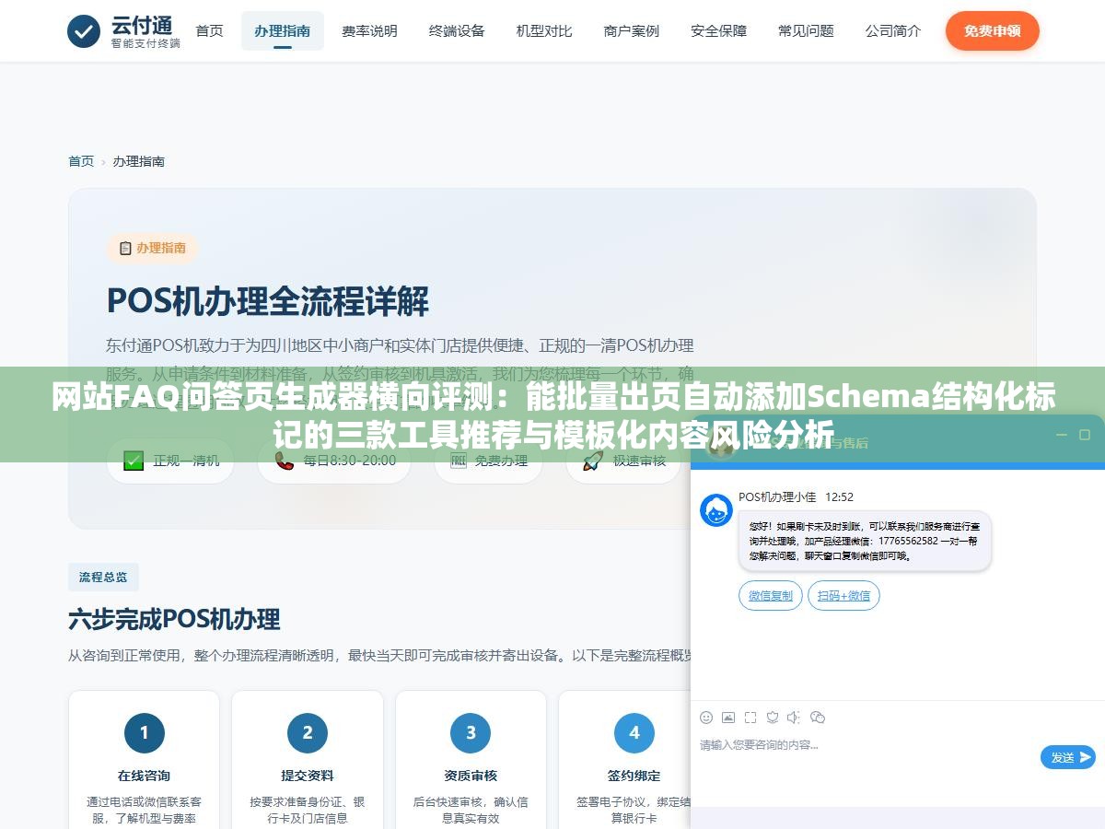Click the agent name POS机办理小佳
Image resolution: width=1105 pixels, height=829 pixels.
[x=777, y=496]
